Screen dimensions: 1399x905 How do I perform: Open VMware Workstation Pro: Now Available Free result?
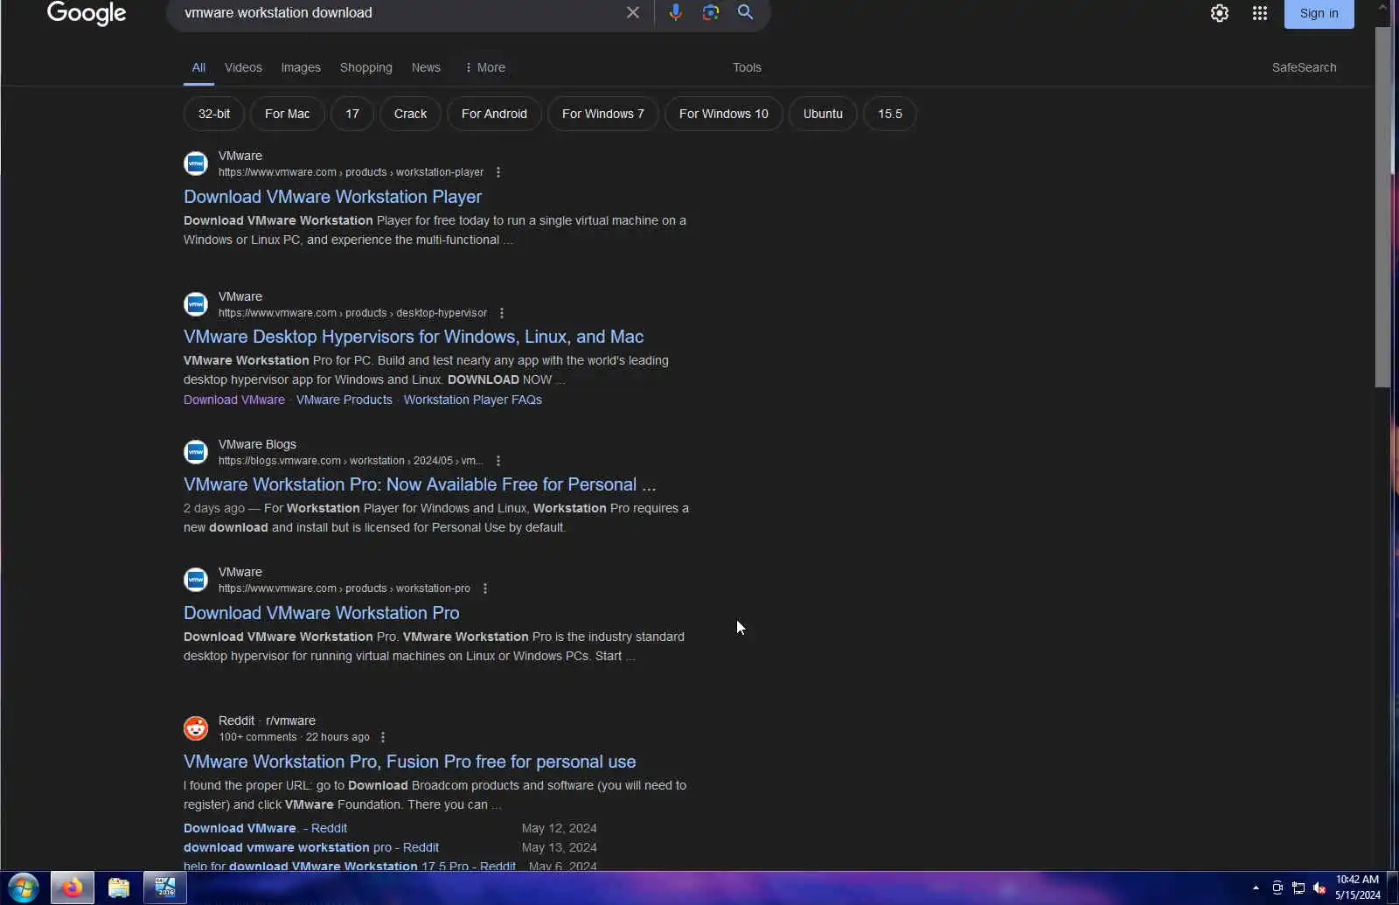point(420,484)
